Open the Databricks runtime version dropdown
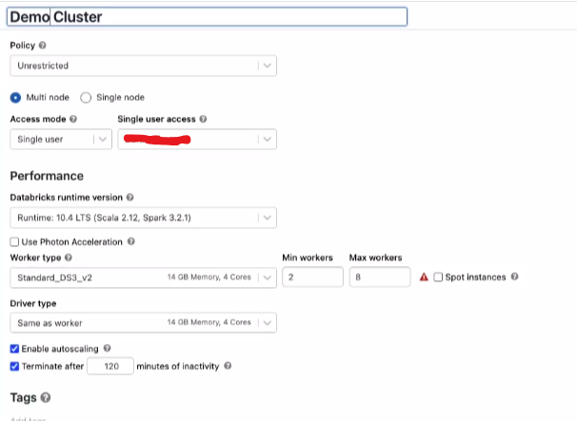This screenshot has width=577, height=421. coord(143,218)
